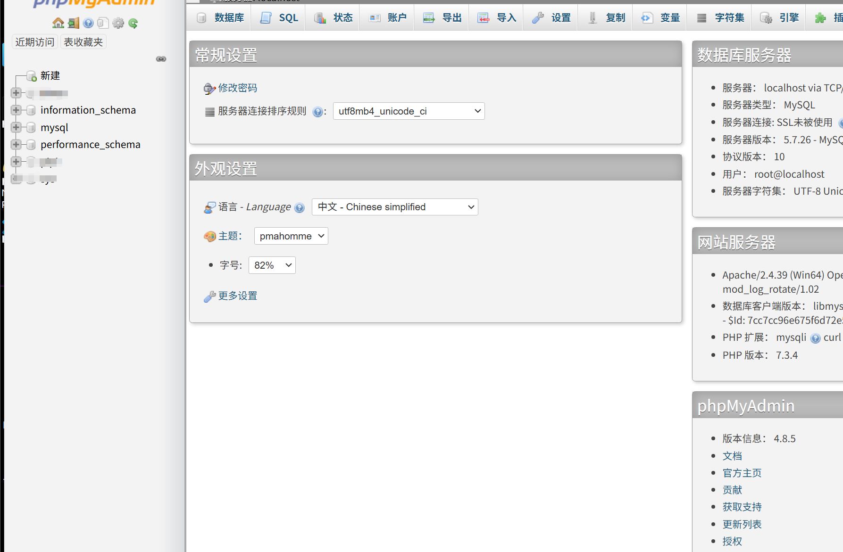Image resolution: width=843 pixels, height=552 pixels.
Task: Open the 授权 link
Action: click(732, 541)
